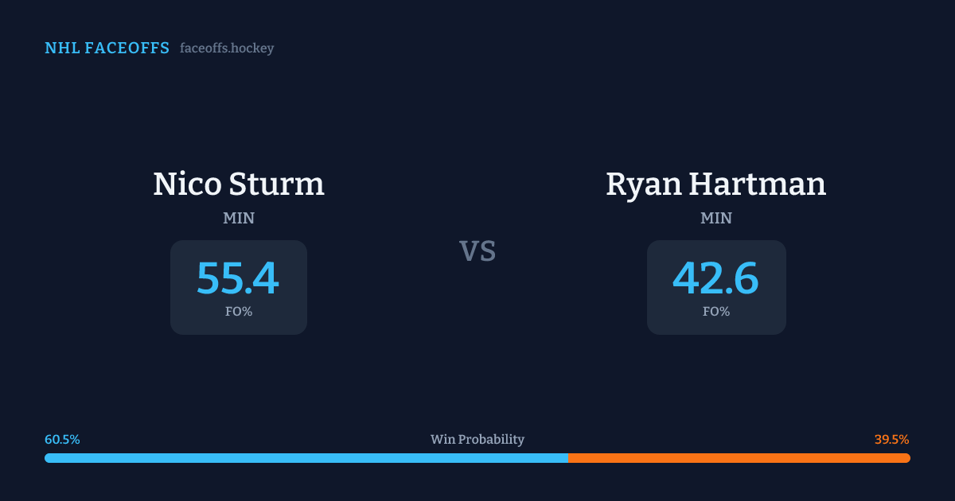The width and height of the screenshot is (955, 501).
Task: Click the orange segment of probability bar
Action: click(739, 458)
